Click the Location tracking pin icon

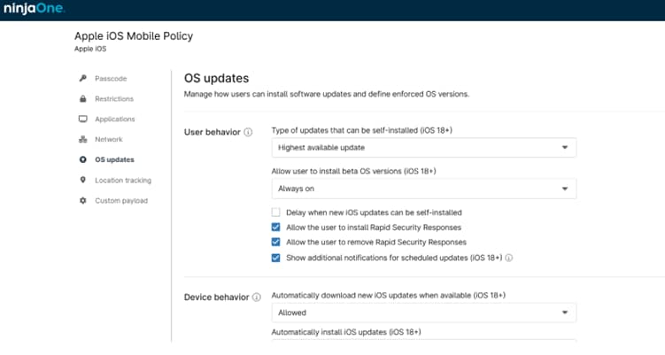pyautogui.click(x=82, y=181)
